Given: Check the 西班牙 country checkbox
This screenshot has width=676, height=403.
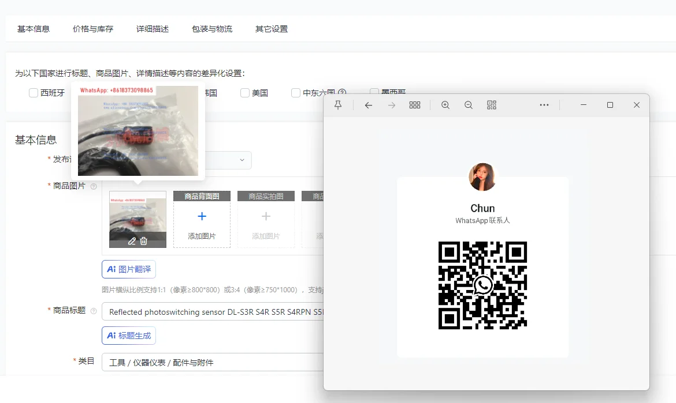Looking at the screenshot, I should click(x=34, y=93).
